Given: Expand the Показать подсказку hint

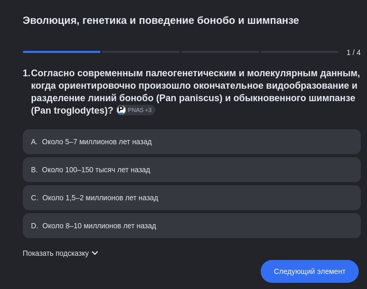Looking at the screenshot, I should 60,253.
